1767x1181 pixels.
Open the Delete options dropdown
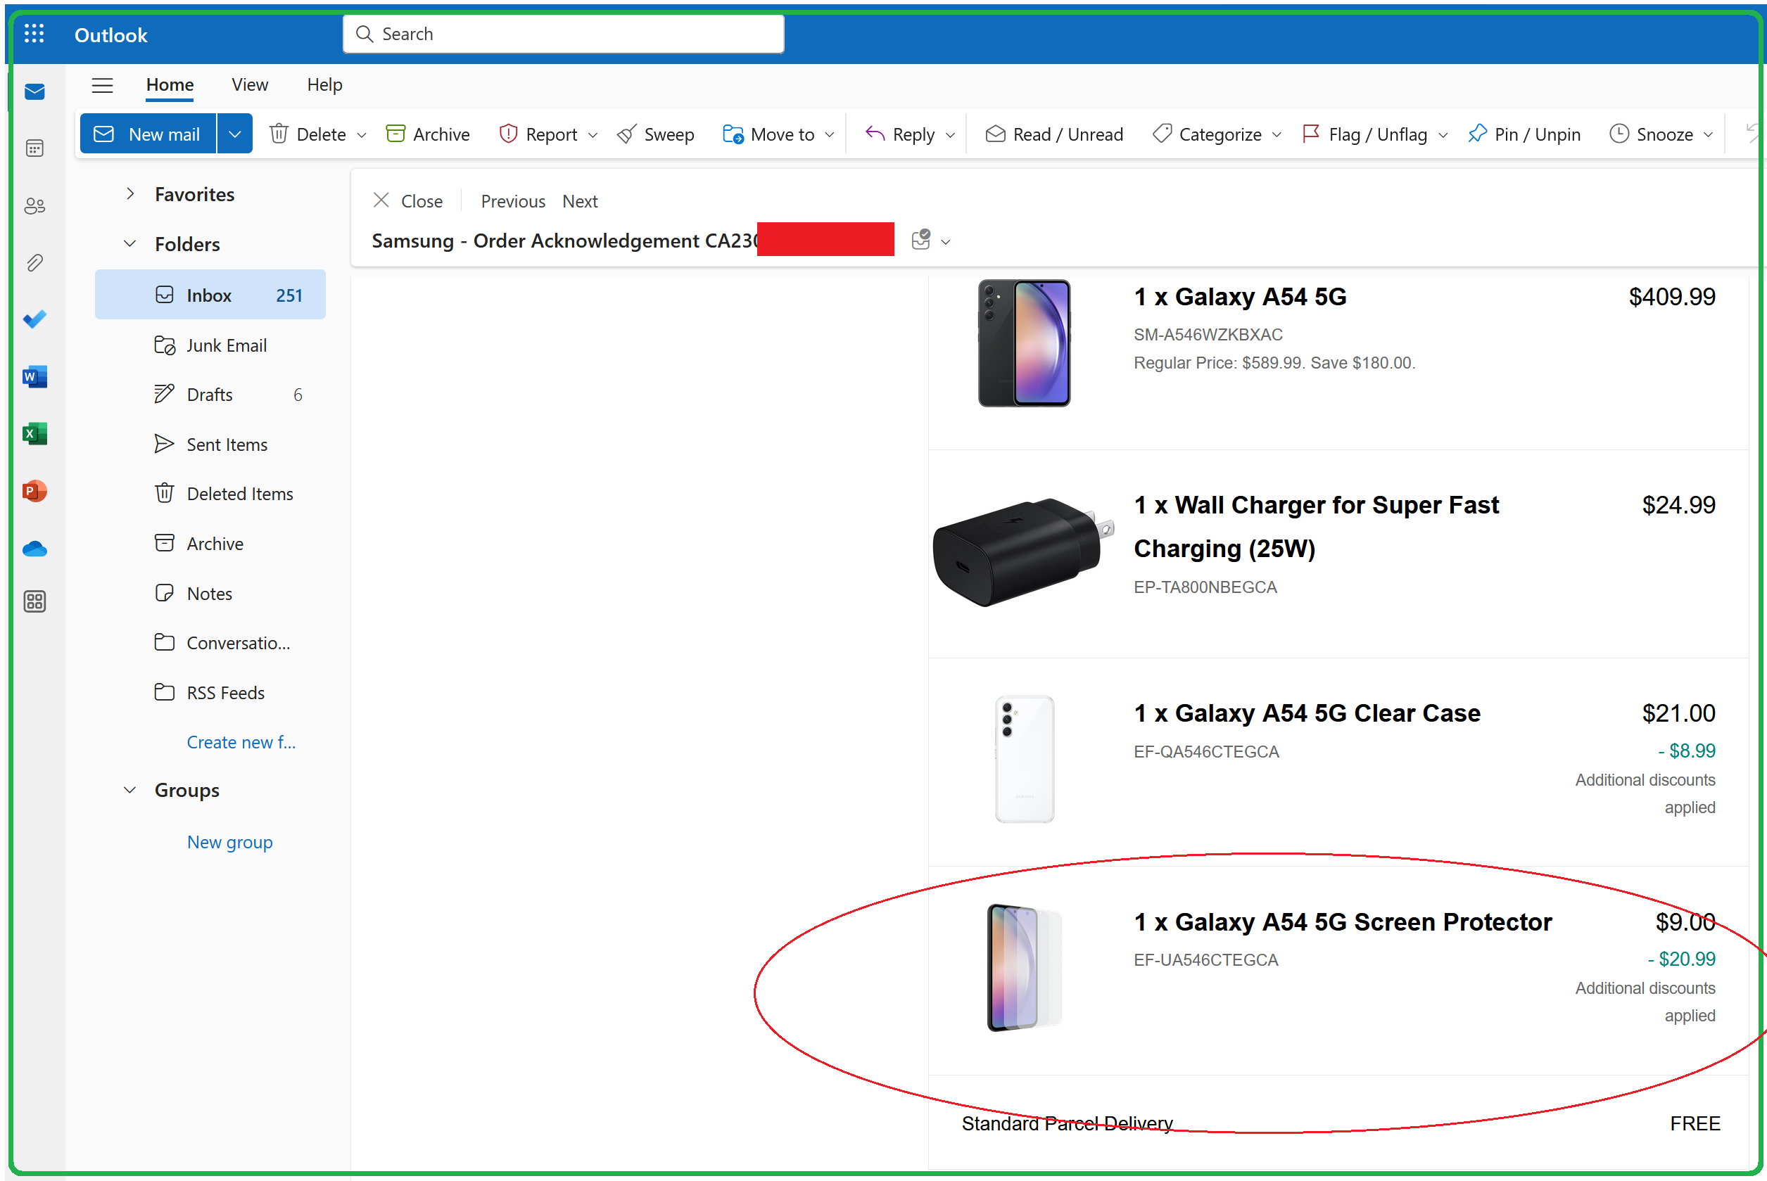click(362, 135)
